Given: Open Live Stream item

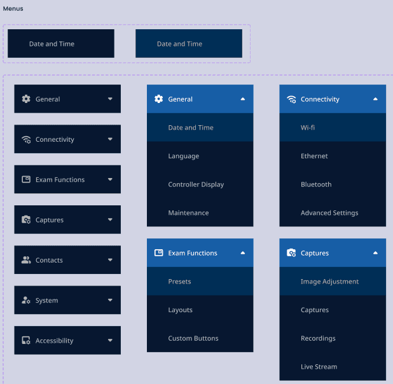Looking at the screenshot, I should (333, 366).
